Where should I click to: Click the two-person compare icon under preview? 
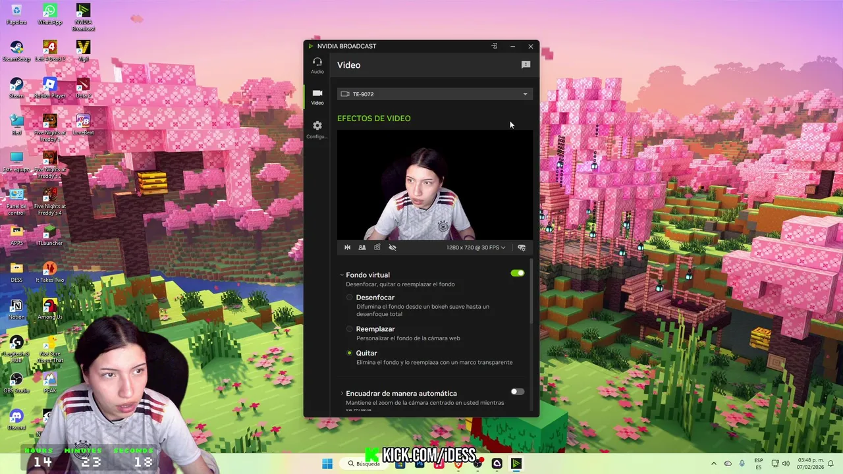click(x=362, y=248)
